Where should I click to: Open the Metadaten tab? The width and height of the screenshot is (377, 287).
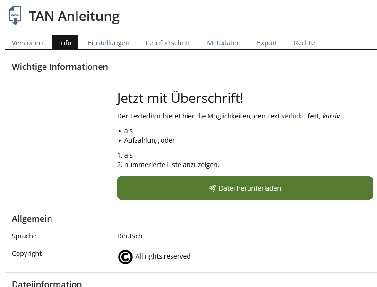pyautogui.click(x=223, y=43)
